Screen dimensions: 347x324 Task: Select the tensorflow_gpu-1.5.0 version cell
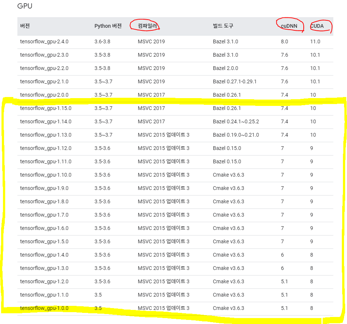[x=44, y=241]
